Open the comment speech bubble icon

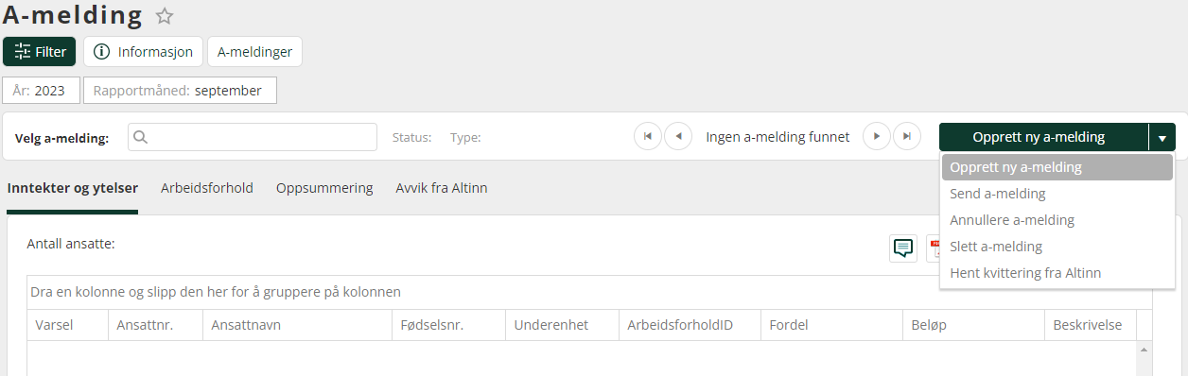tap(903, 248)
